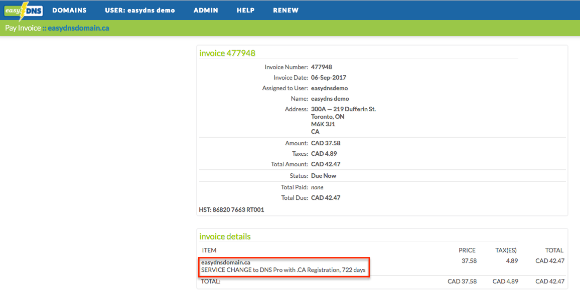Click item price 37.58
This screenshot has height=295, width=580.
pyautogui.click(x=469, y=261)
